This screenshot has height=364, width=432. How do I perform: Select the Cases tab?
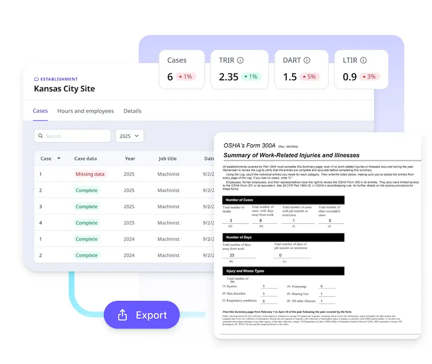click(40, 111)
